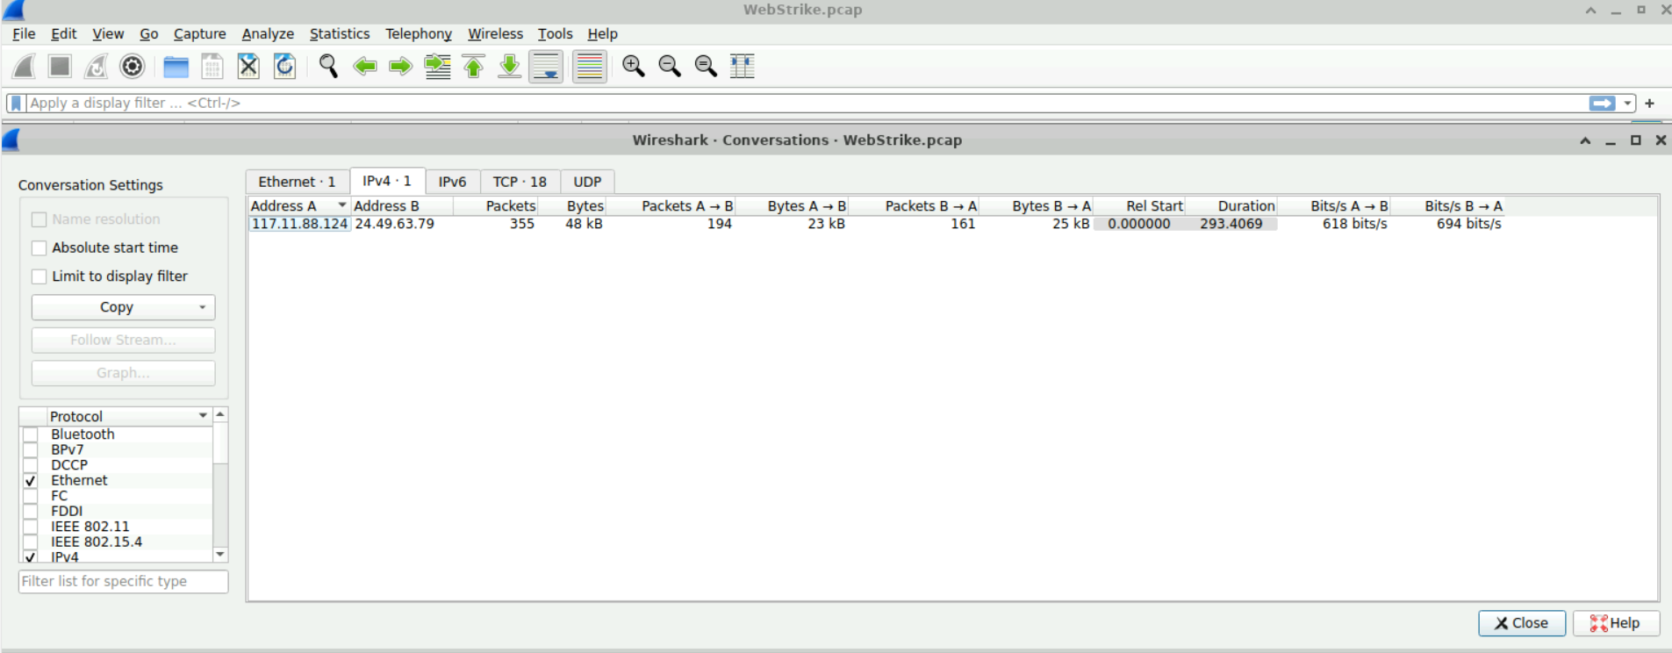
Task: Open the Wireless menu
Action: 495,34
